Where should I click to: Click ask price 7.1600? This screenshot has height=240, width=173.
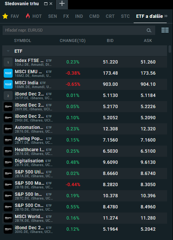click(148, 140)
